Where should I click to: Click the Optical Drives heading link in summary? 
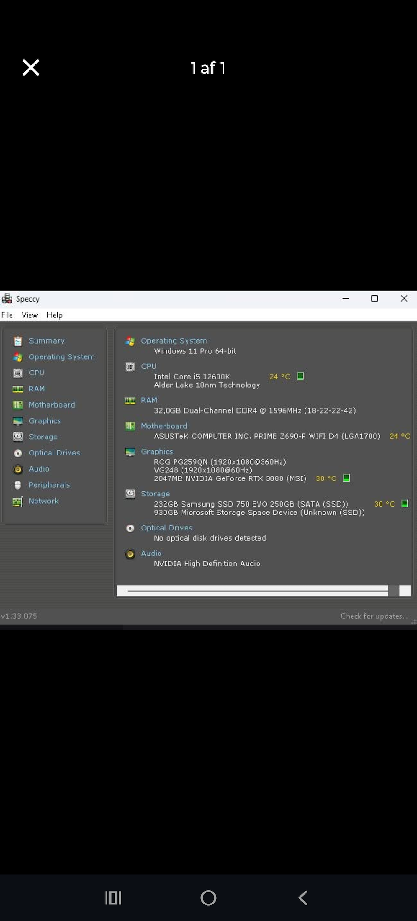[x=167, y=528]
